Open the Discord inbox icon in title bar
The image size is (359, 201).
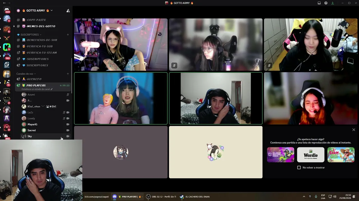[x=319, y=3]
